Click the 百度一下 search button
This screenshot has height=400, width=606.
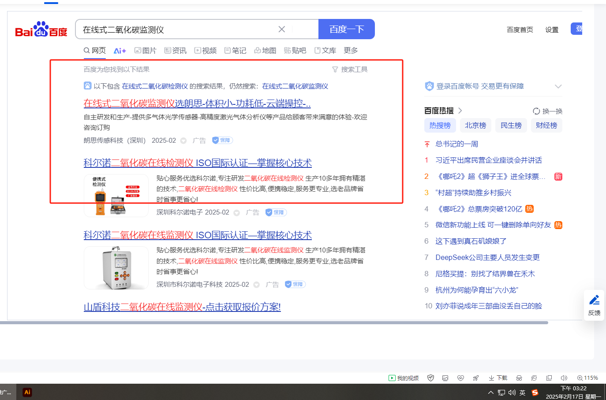[x=346, y=29]
